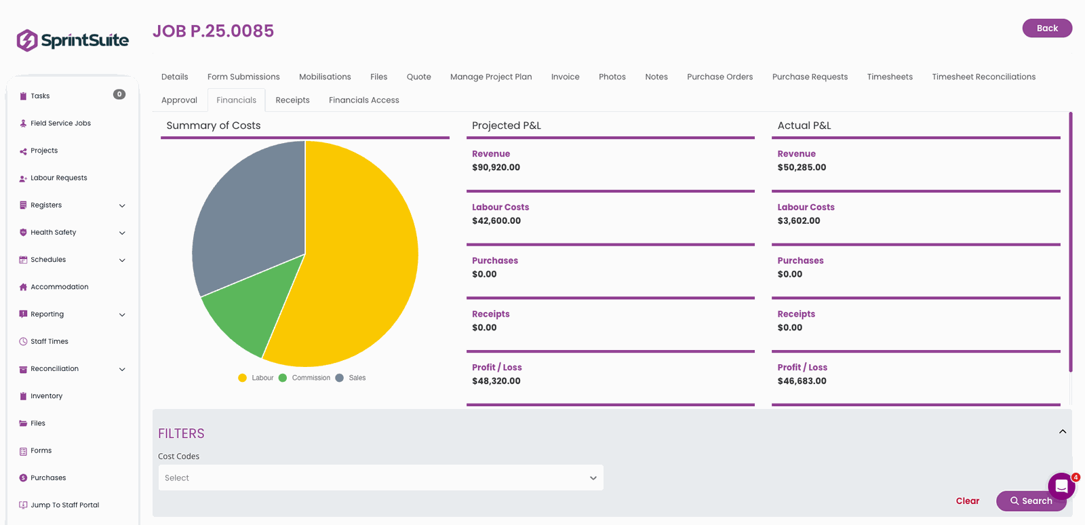Click the Projects share icon
The image size is (1085, 525).
(23, 151)
